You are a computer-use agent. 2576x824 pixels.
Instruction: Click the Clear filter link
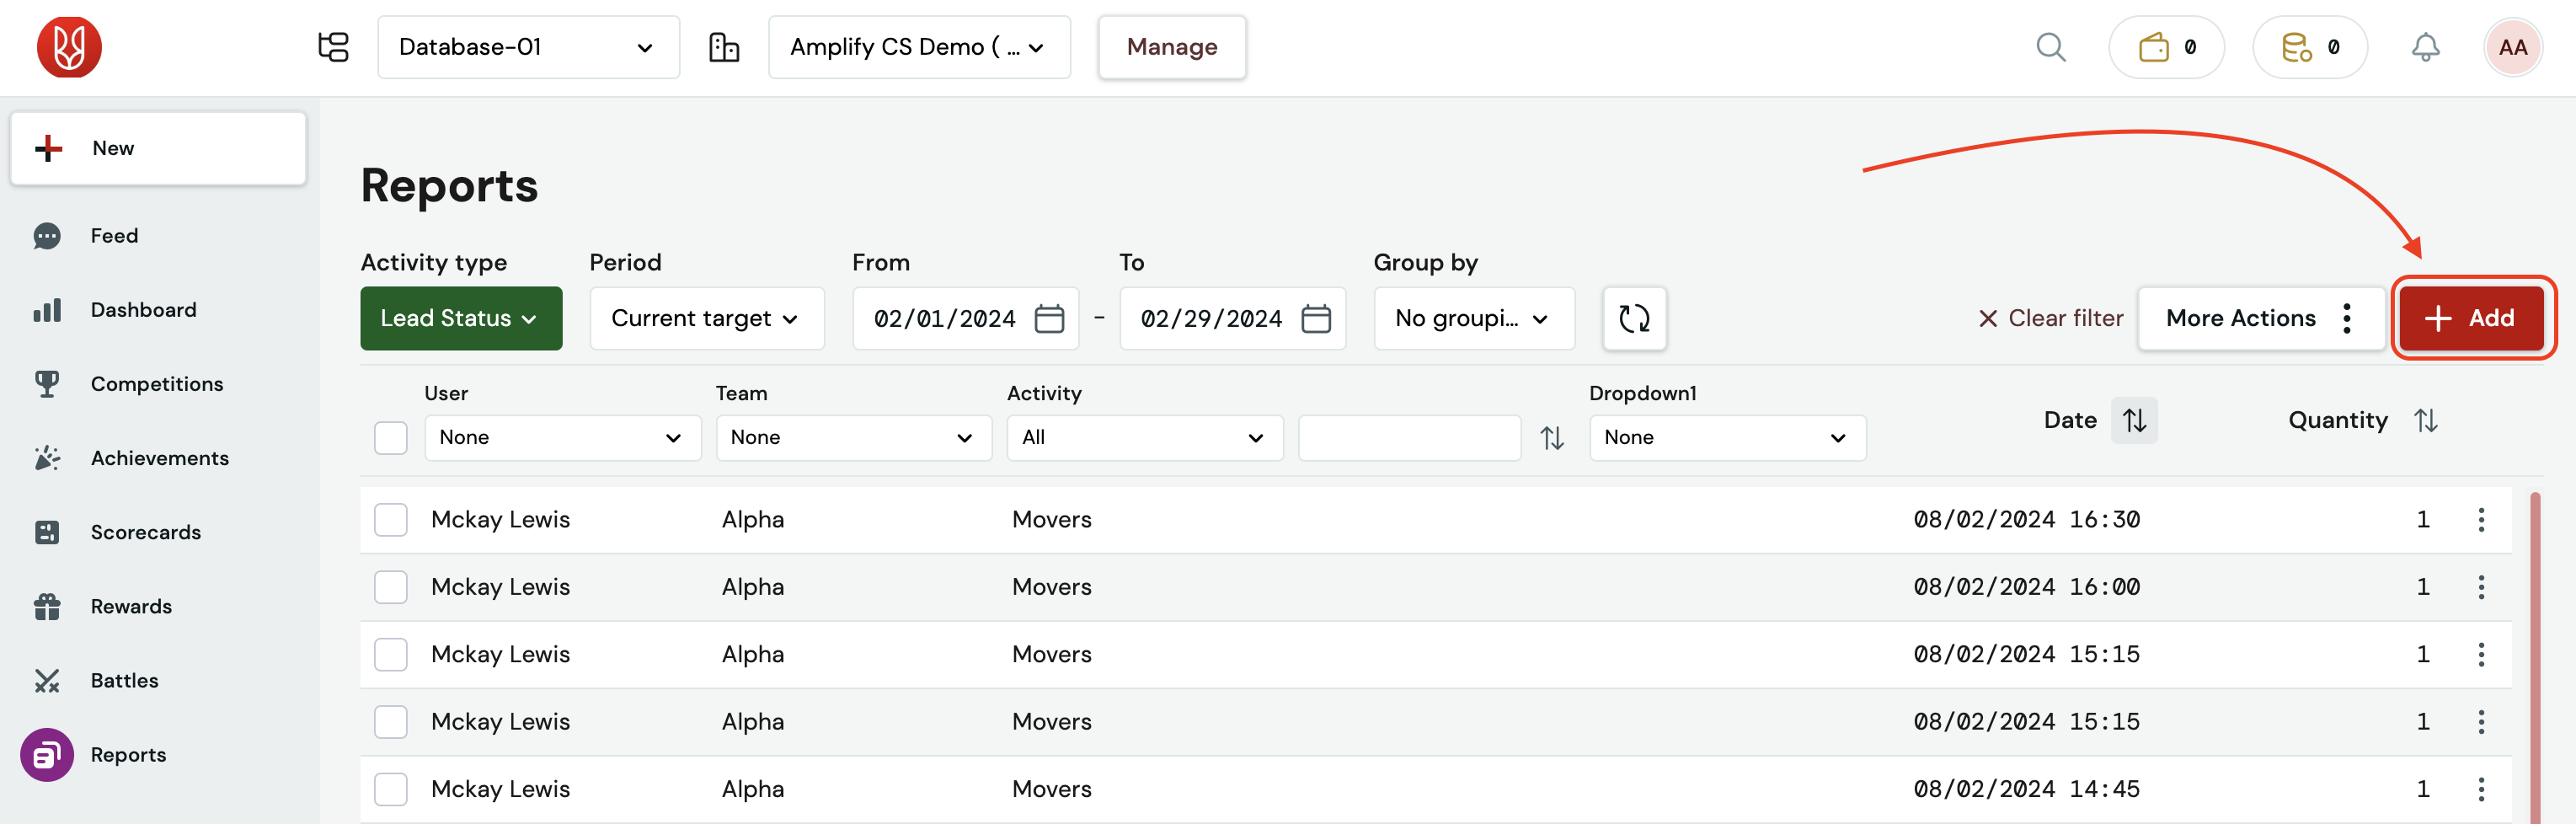2051,318
